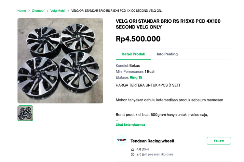This screenshot has width=244, height=162.
Task: Open the large Brio wheel product image
Action: [x=60, y=61]
